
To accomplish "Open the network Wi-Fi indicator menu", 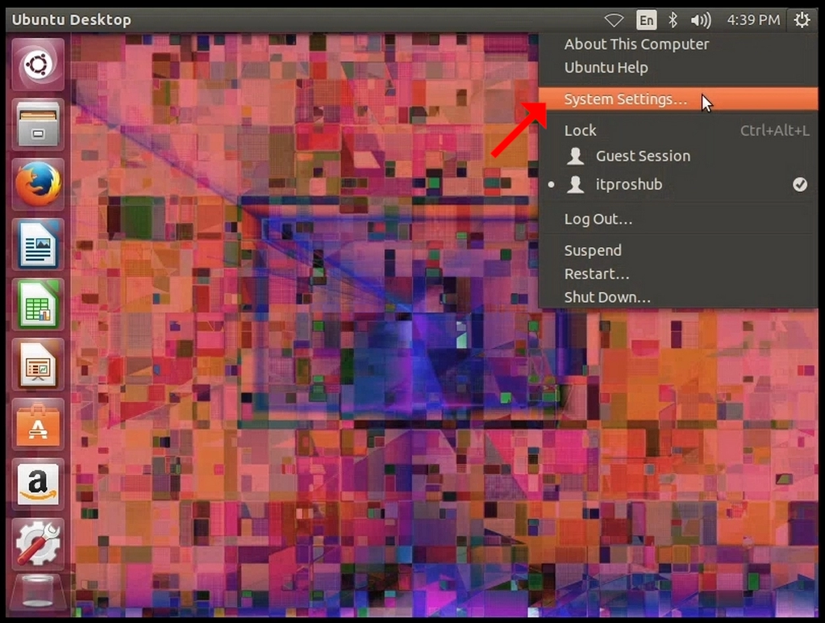I will [x=614, y=20].
